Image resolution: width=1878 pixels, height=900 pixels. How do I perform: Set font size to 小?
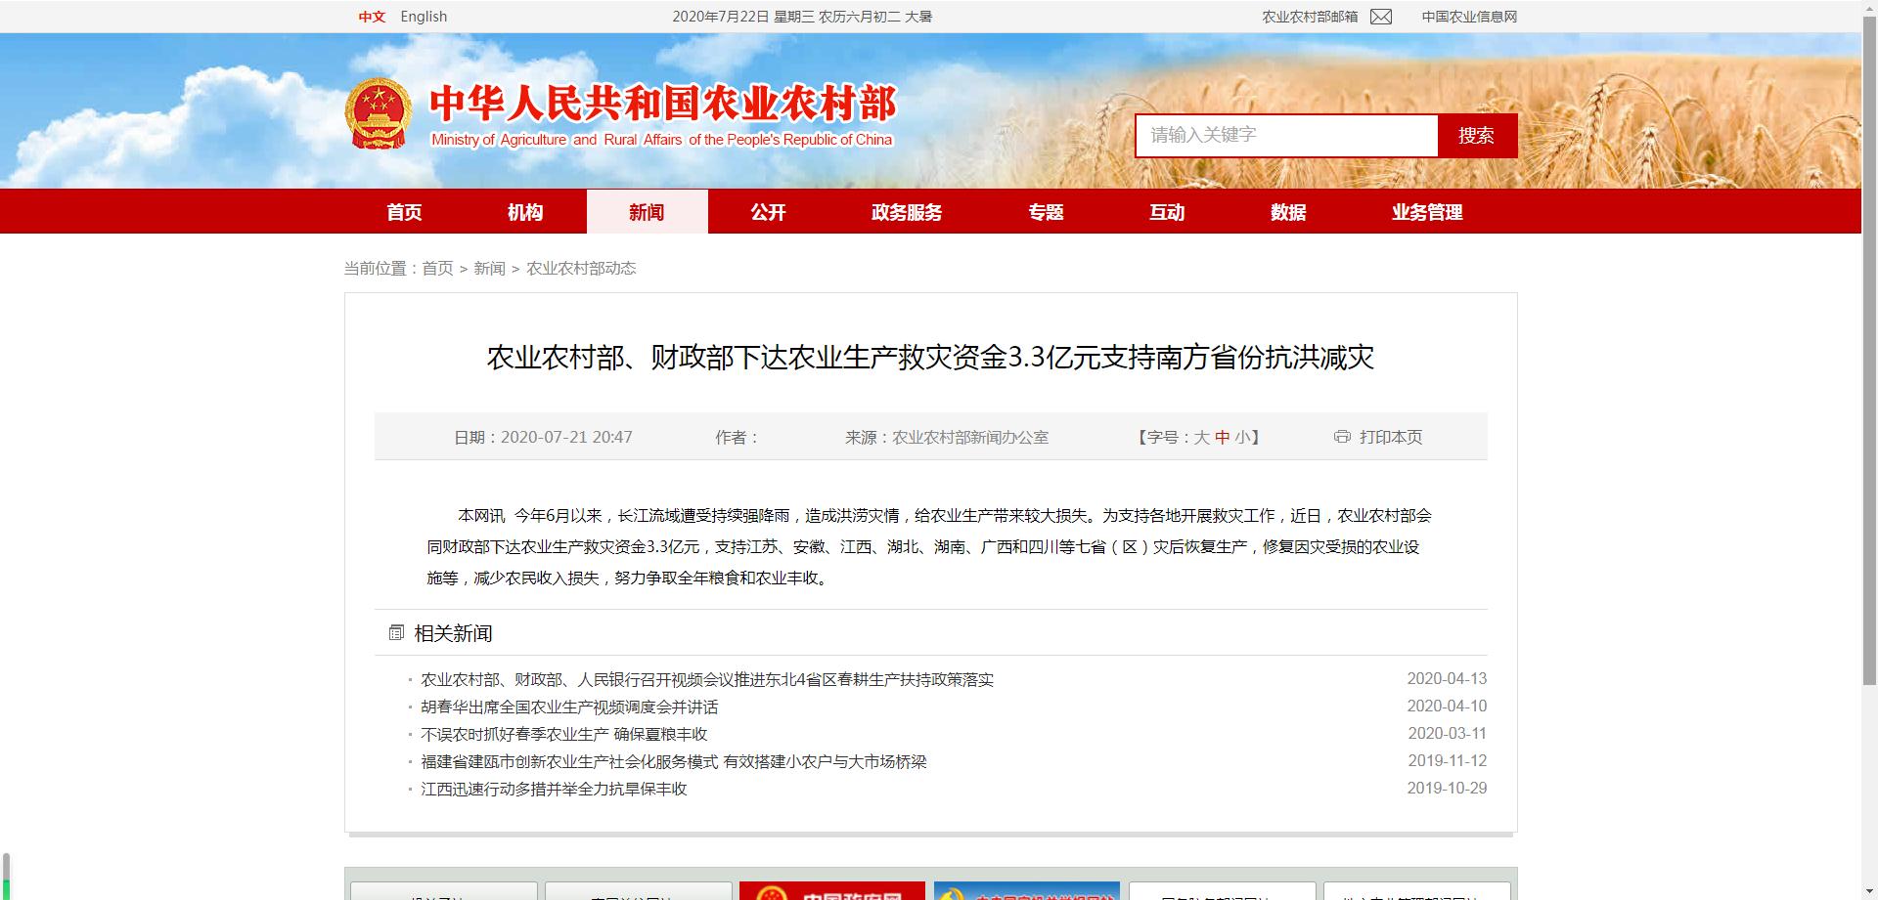pos(1241,438)
